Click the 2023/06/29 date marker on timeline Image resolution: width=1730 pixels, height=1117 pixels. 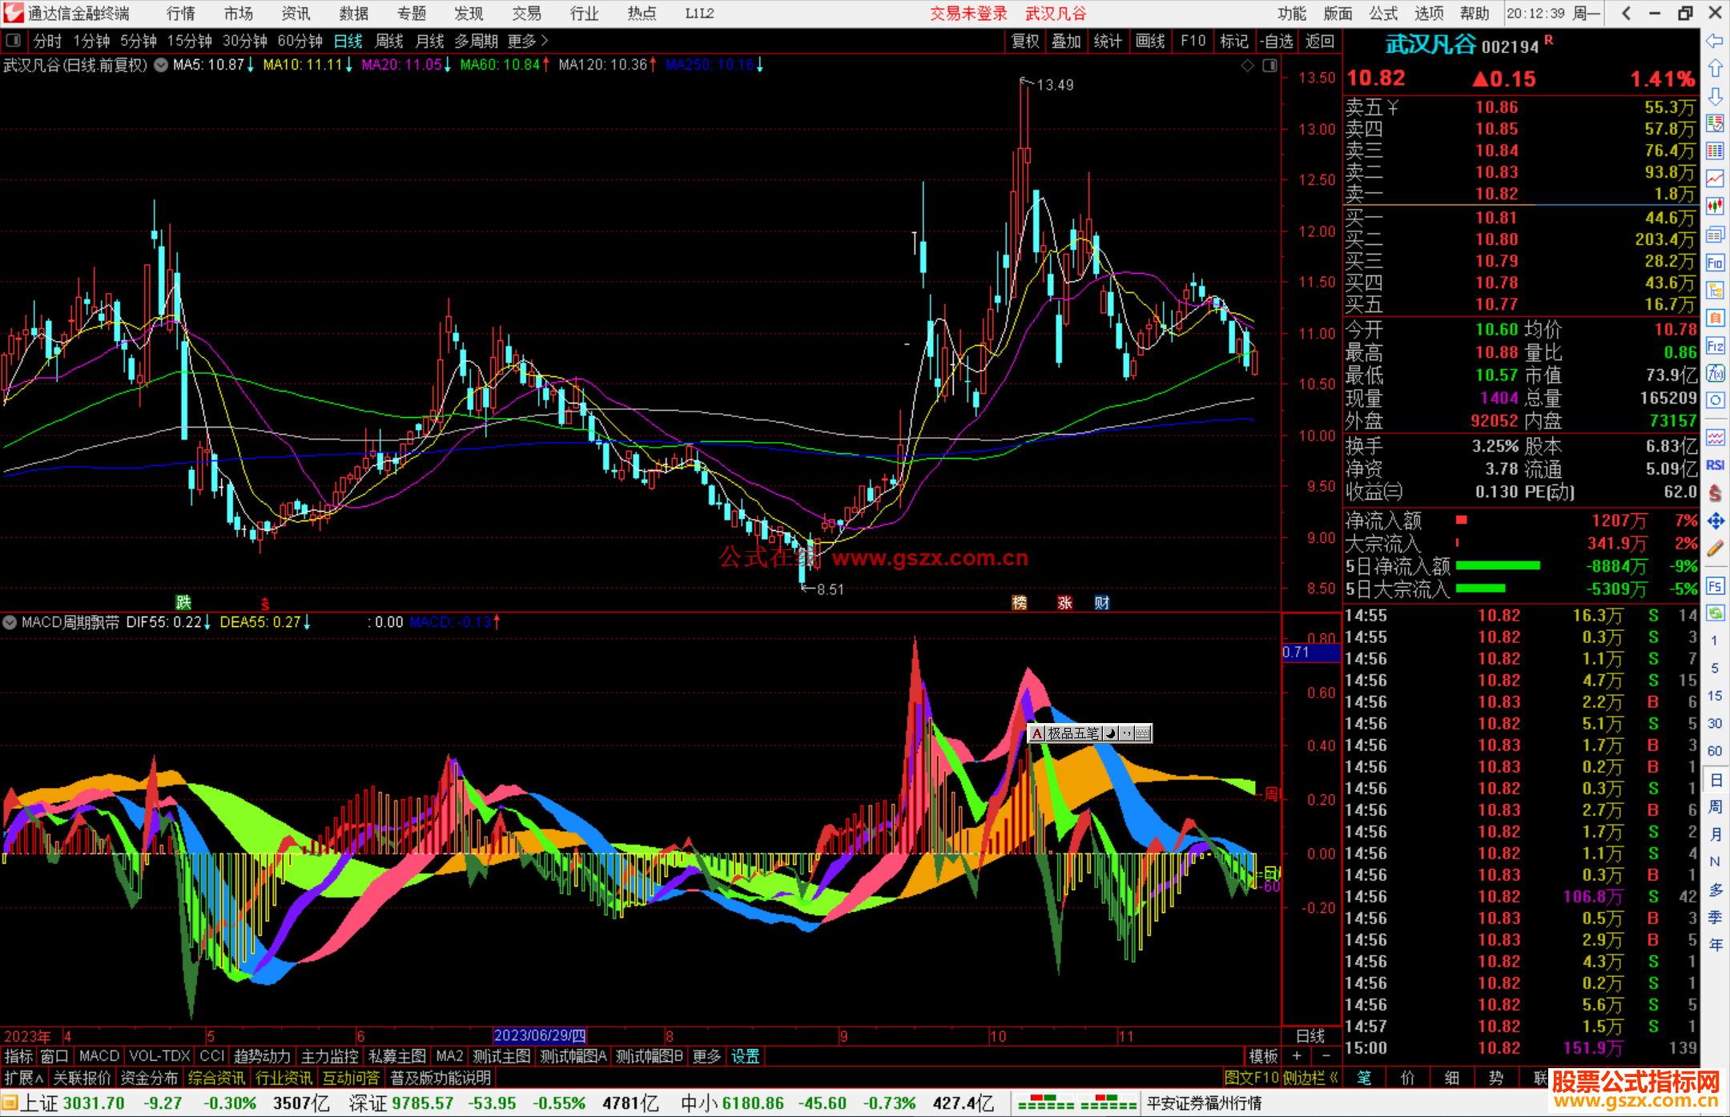540,1035
